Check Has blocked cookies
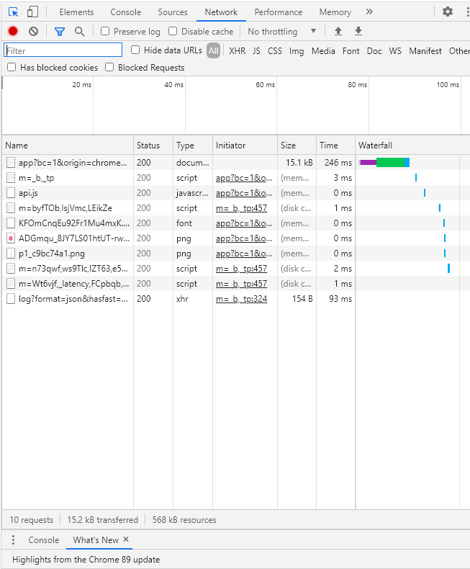470x569 pixels. coord(12,67)
